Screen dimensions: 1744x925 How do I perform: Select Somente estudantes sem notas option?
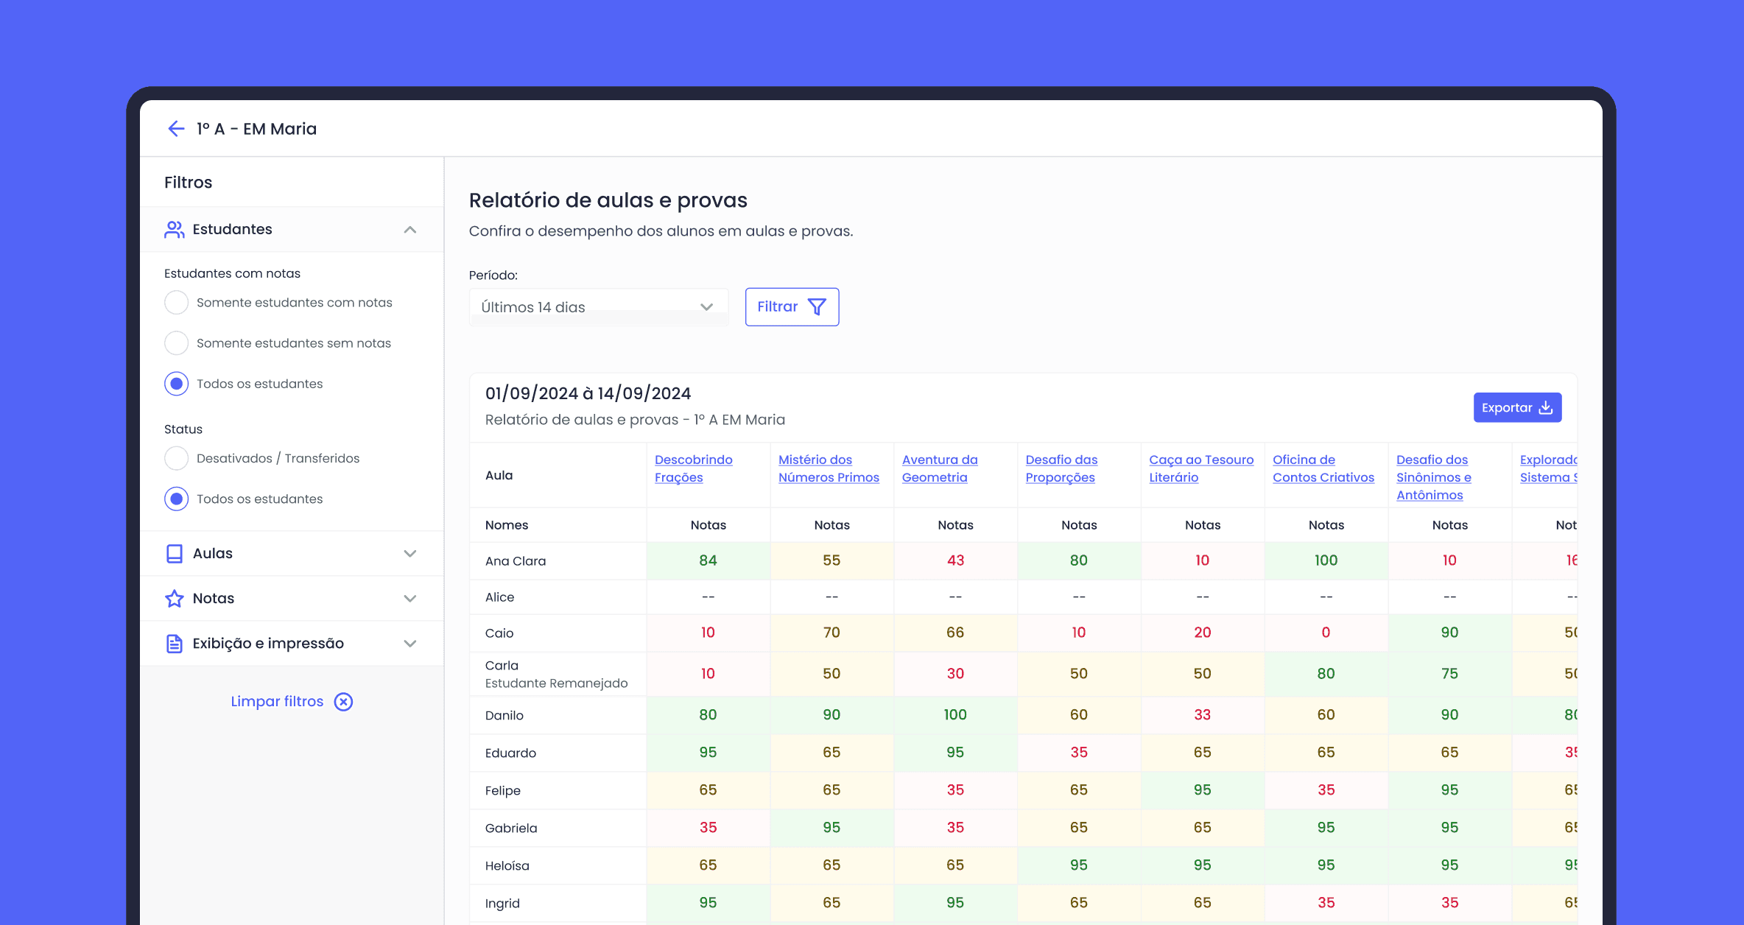[x=177, y=343]
